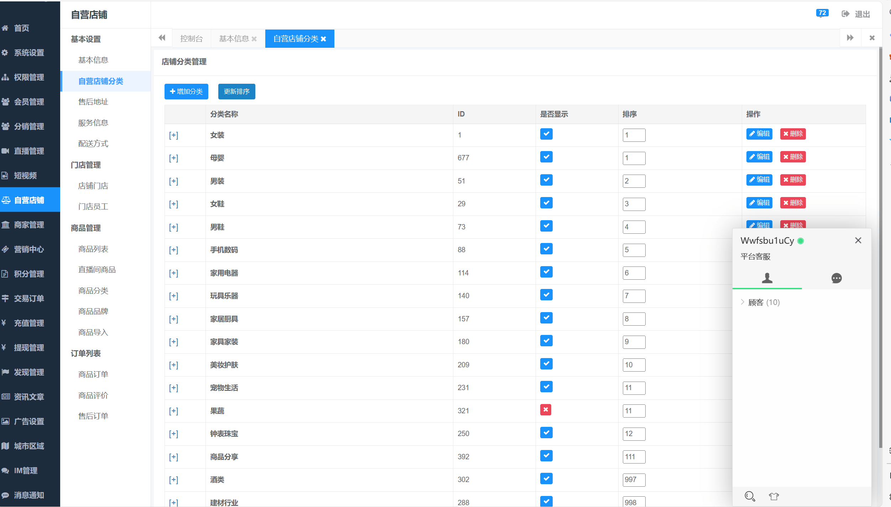Delete the 母婴 category row
This screenshot has width=891, height=507.
(x=792, y=157)
